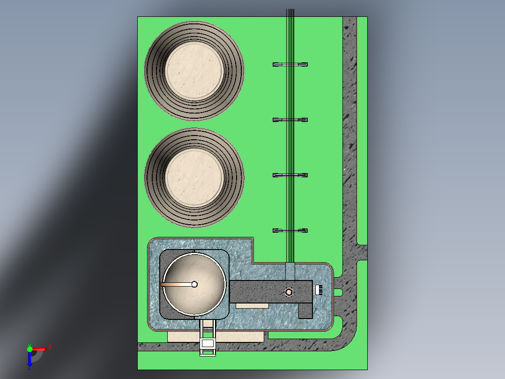
Task: Select the third pipe support bracket from top
Action: (290, 175)
